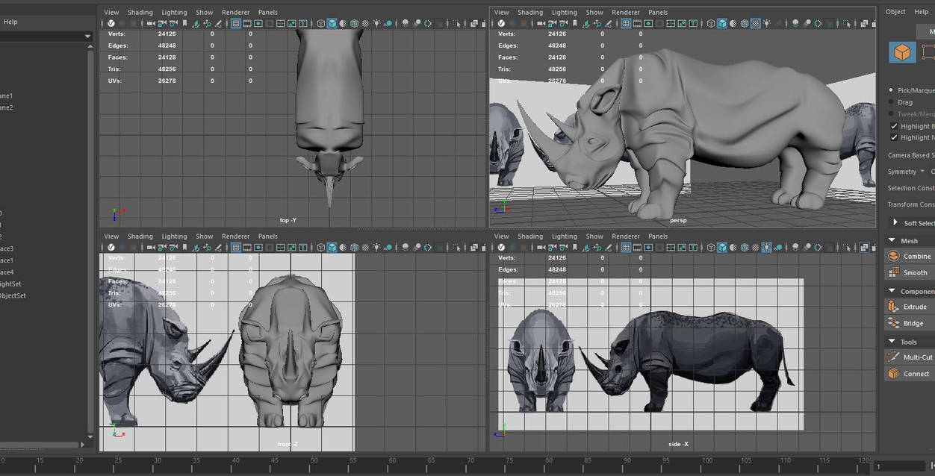Toggle the Highlight Nearest Component checkbox
This screenshot has height=476, width=935.
pos(894,137)
